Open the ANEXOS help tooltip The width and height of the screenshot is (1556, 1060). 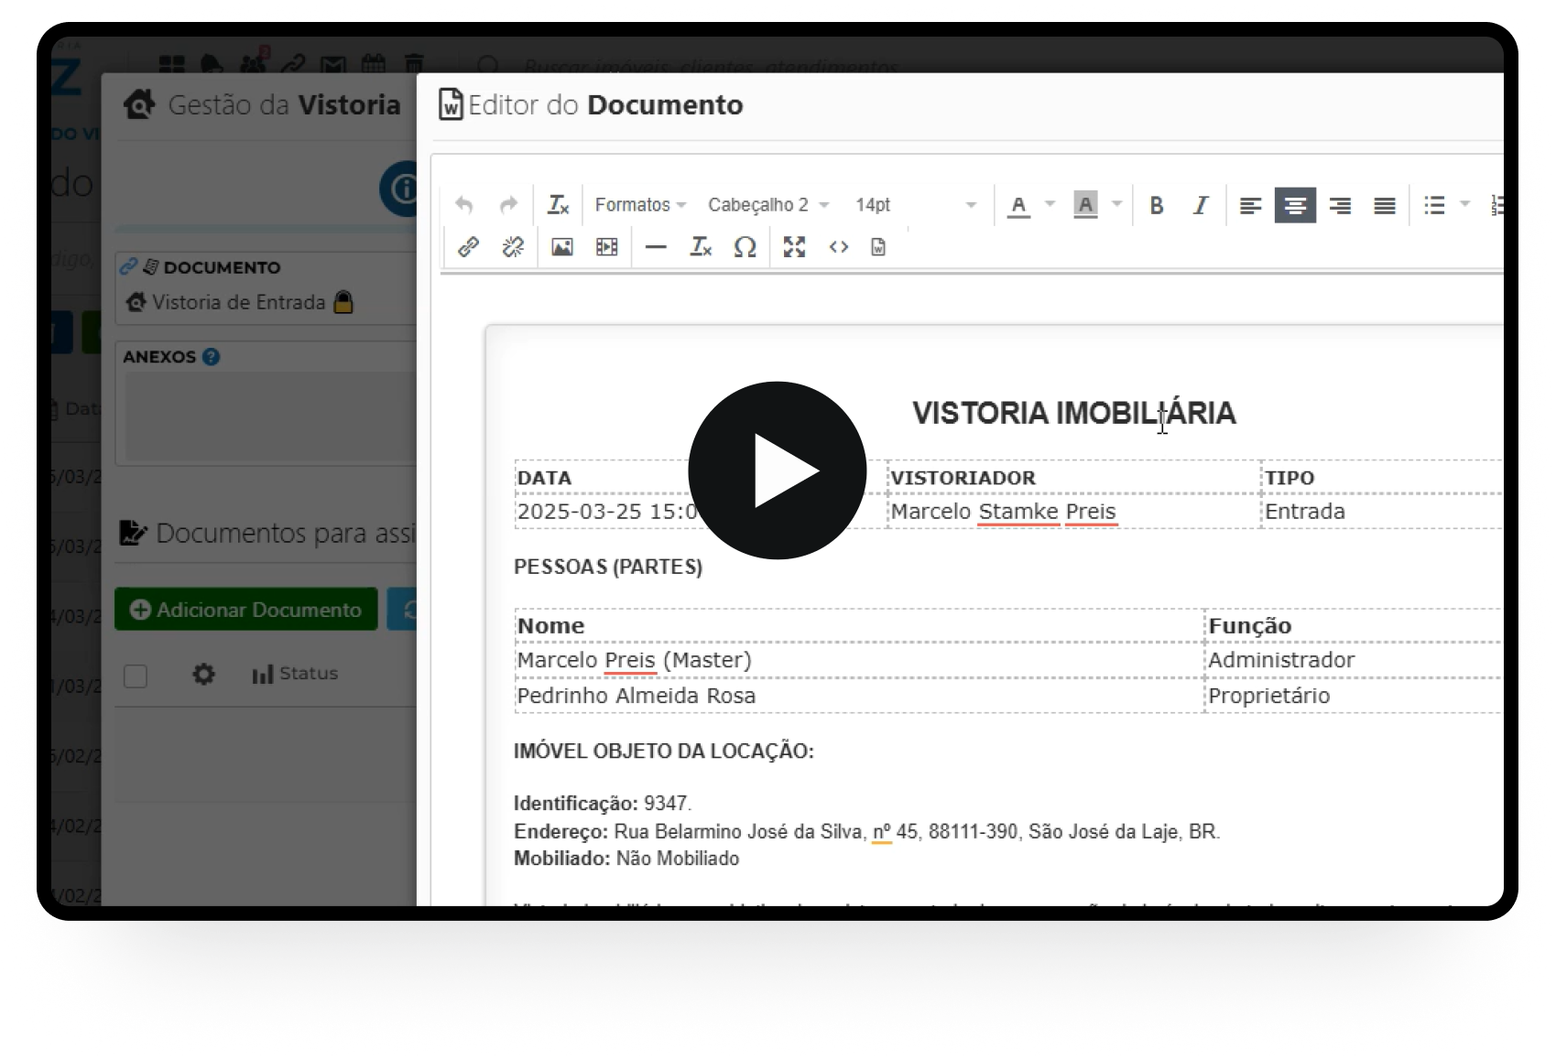(212, 357)
